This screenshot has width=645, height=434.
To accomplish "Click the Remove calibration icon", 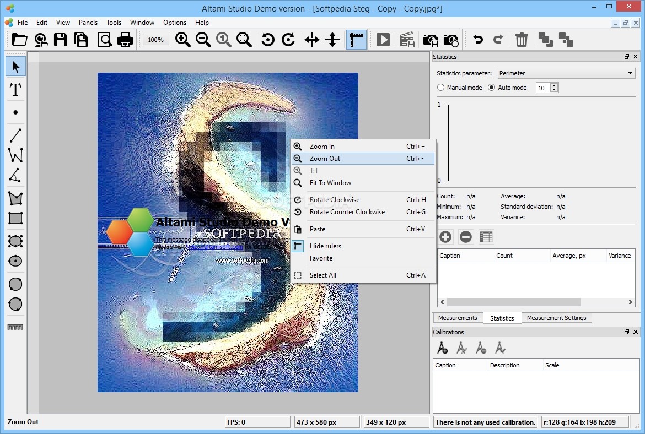I will click(x=481, y=348).
